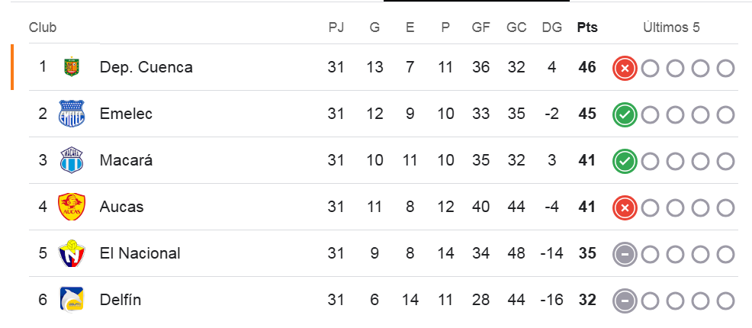Image resolution: width=752 pixels, height=328 pixels.
Task: Click Aucas's red loss result icon
Action: (x=625, y=207)
